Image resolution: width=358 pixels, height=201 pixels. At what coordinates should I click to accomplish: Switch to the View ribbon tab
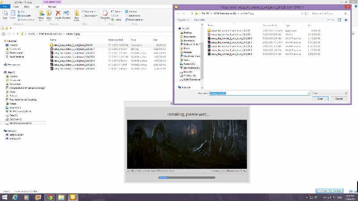click(x=37, y=7)
